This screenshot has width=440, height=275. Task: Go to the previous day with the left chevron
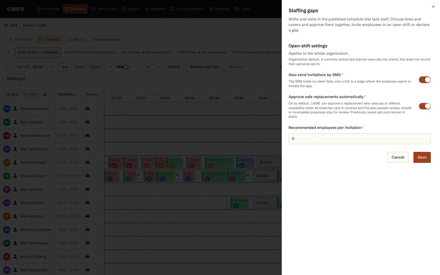coord(8,67)
